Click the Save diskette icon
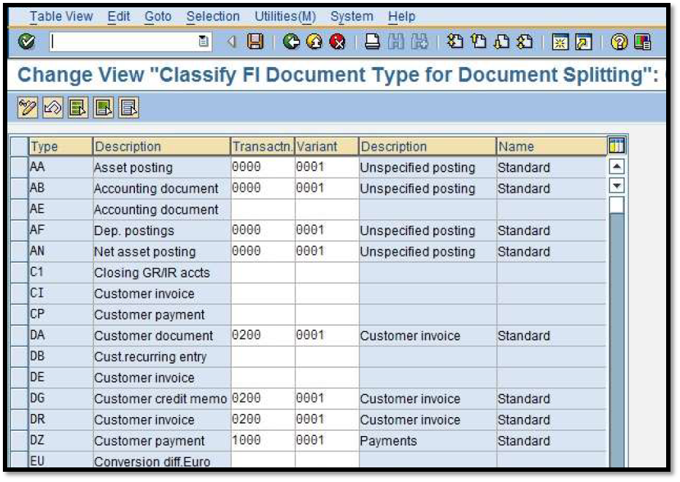 255,42
